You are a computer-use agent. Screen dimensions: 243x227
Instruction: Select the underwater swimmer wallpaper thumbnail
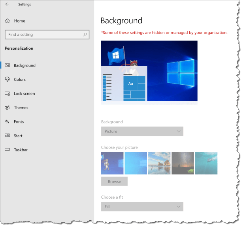pyautogui.click(x=206, y=163)
